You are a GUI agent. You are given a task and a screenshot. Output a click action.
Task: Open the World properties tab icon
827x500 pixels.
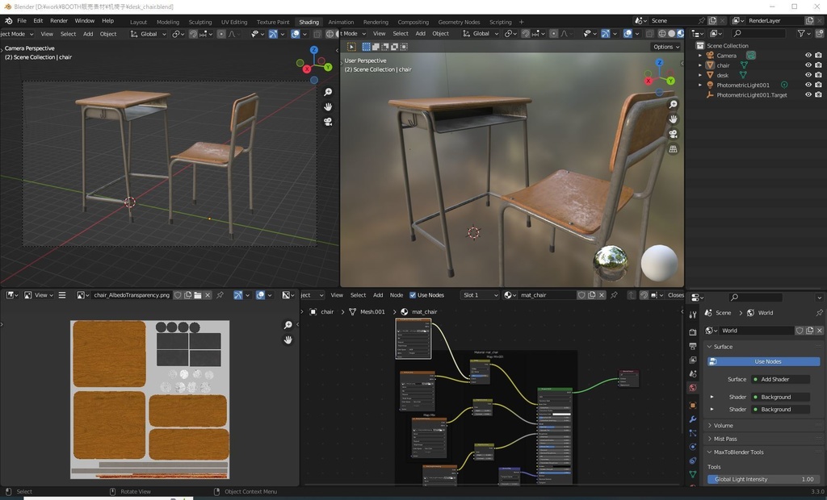coord(692,388)
